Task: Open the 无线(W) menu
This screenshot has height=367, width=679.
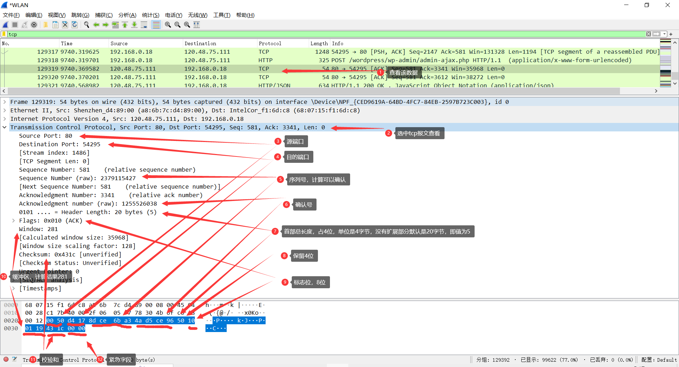Action: [x=198, y=15]
